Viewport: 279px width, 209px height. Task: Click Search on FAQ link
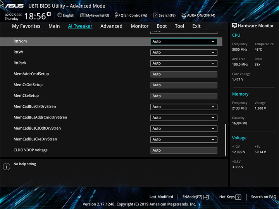(x=263, y=197)
